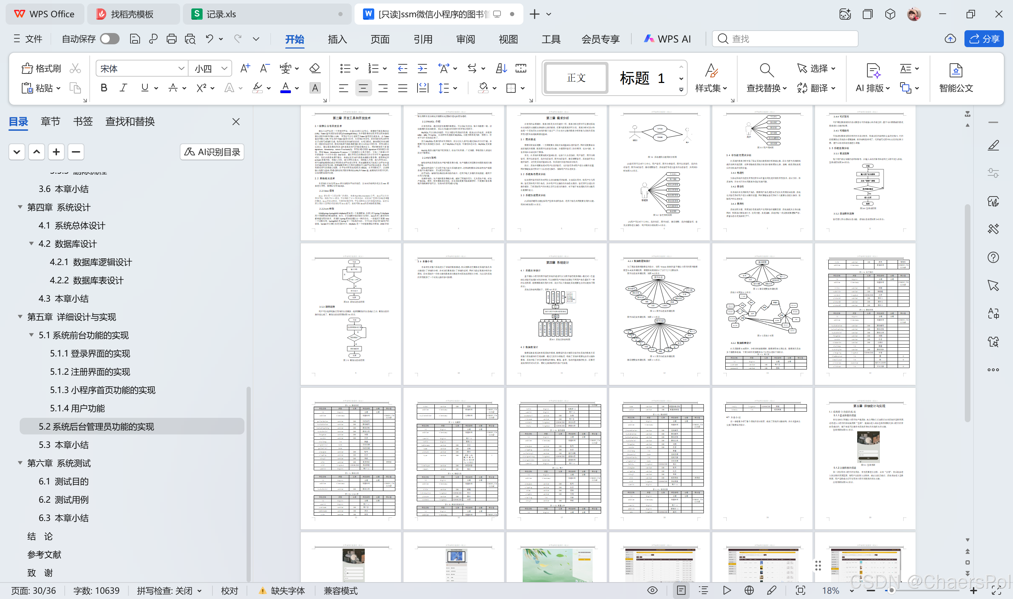Open the Paste (粘贴) dropdown arrow
The height and width of the screenshot is (599, 1013).
click(58, 88)
